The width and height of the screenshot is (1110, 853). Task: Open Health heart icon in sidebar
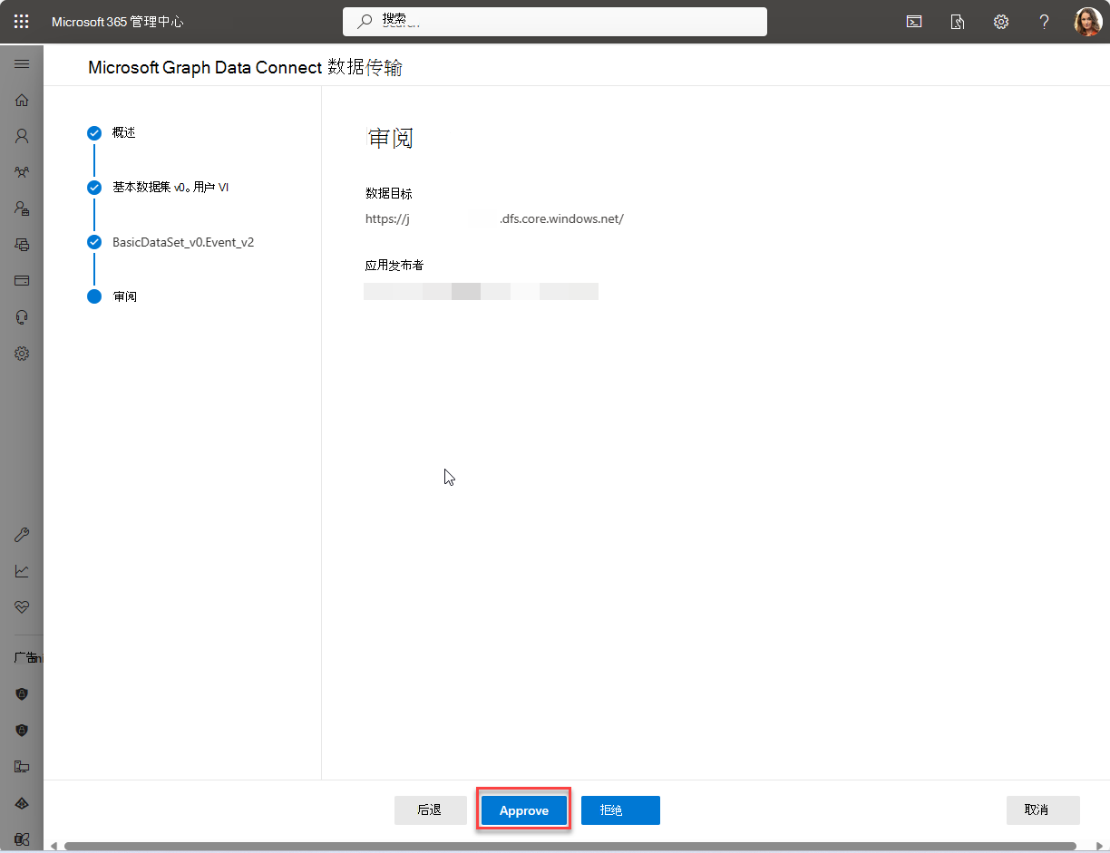point(22,607)
